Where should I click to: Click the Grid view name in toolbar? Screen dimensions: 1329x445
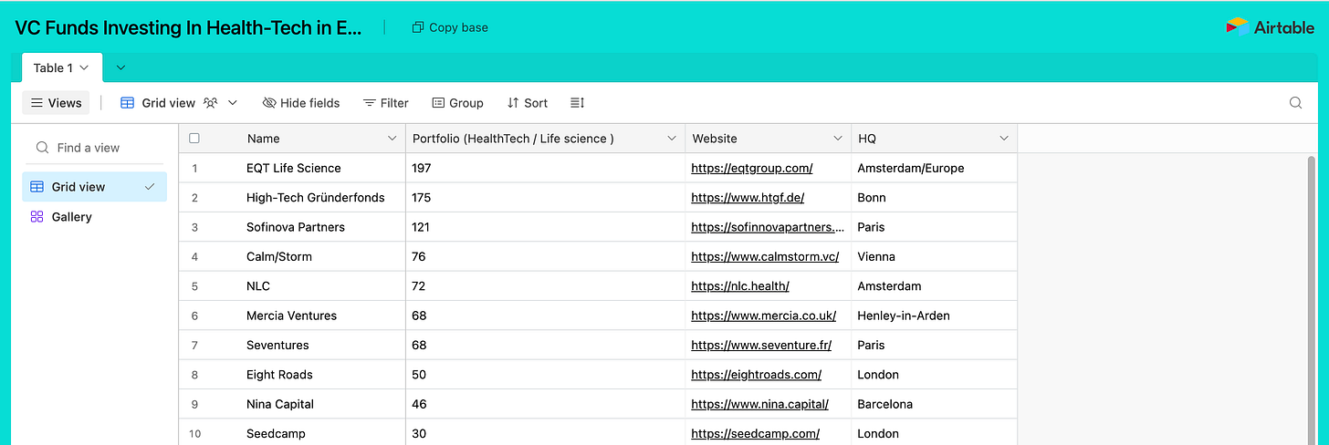(168, 103)
